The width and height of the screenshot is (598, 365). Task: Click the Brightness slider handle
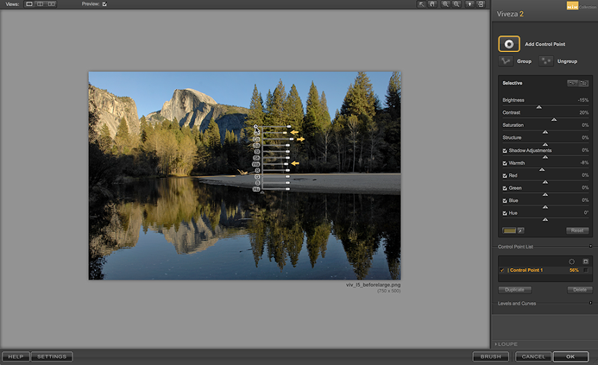pos(539,106)
